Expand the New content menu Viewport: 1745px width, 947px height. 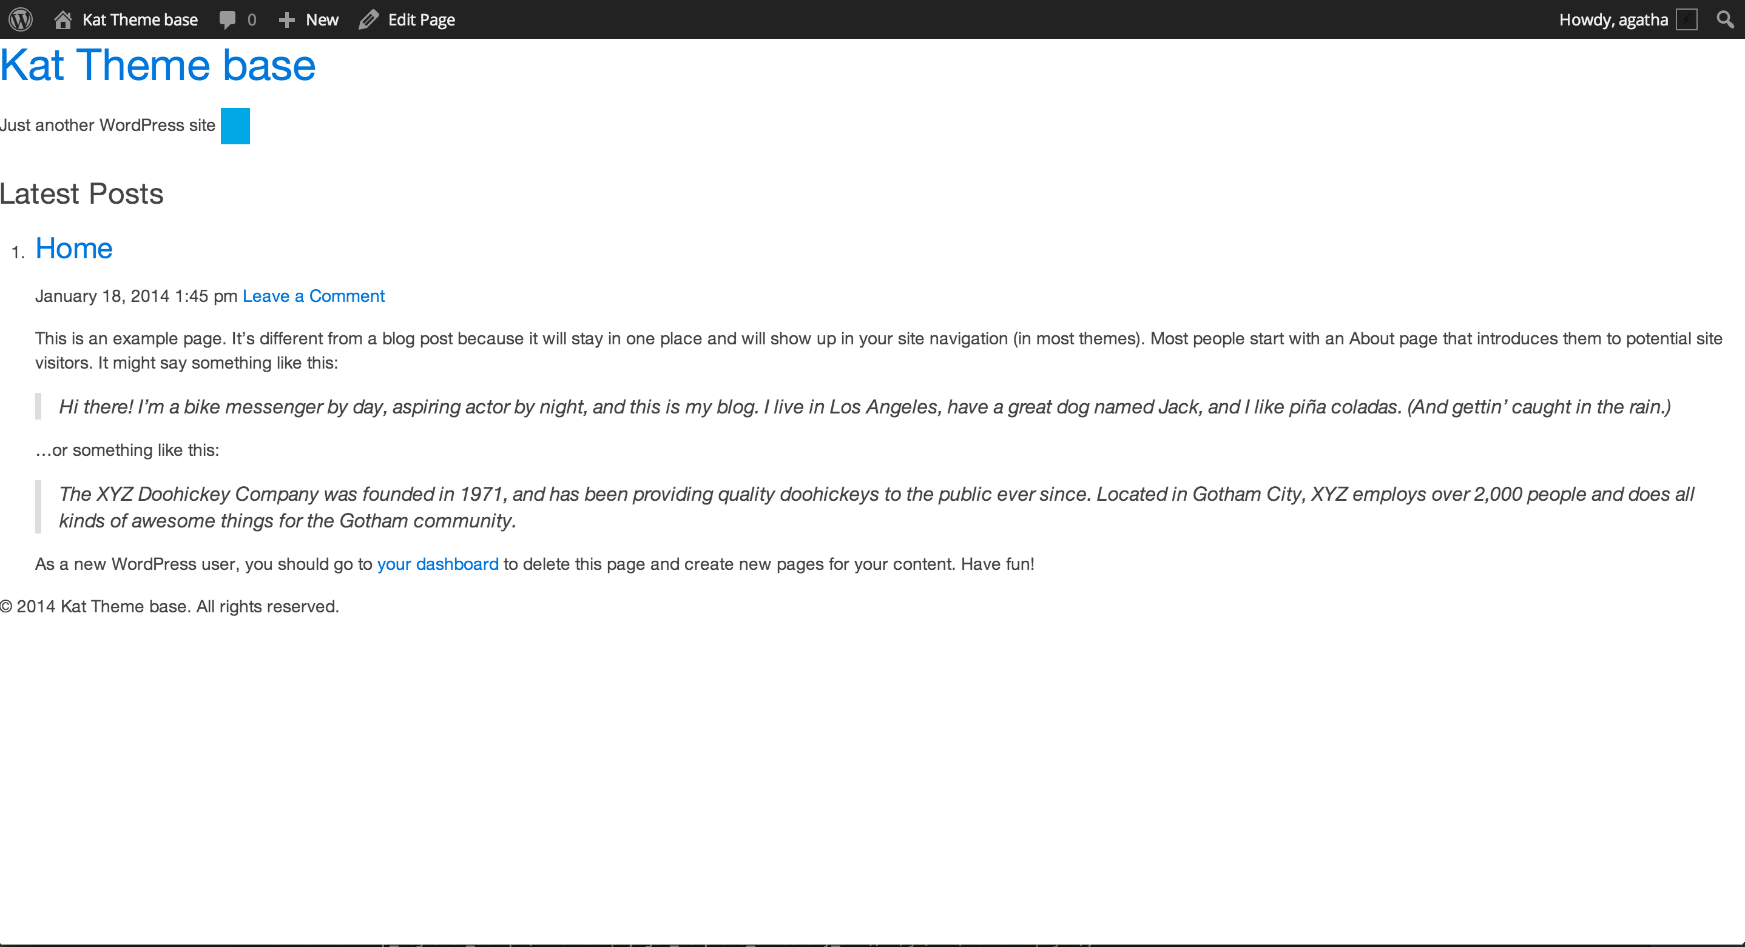click(322, 19)
